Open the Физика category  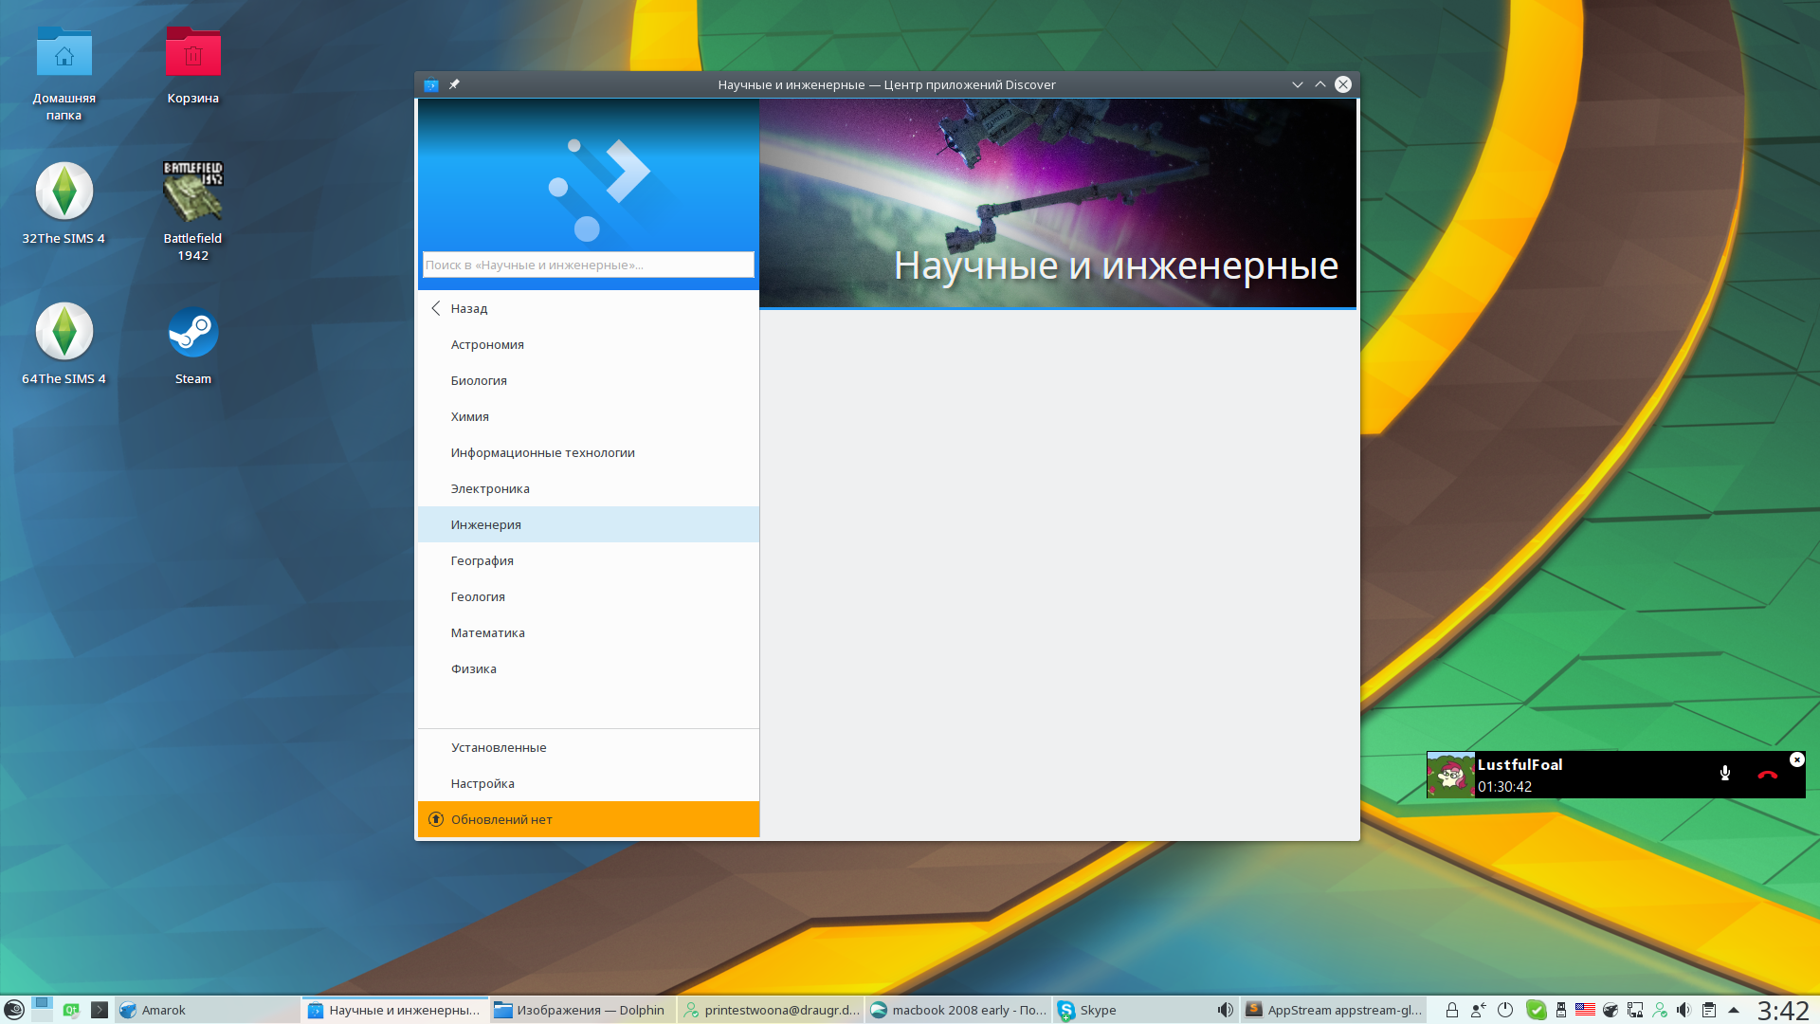coord(588,668)
